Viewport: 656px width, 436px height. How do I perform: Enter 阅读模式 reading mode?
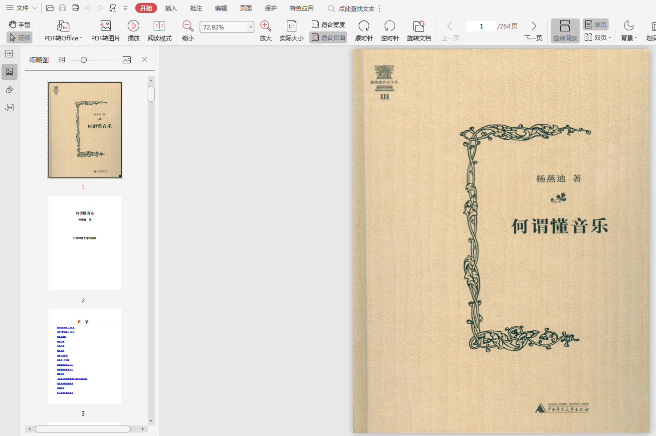coord(159,26)
